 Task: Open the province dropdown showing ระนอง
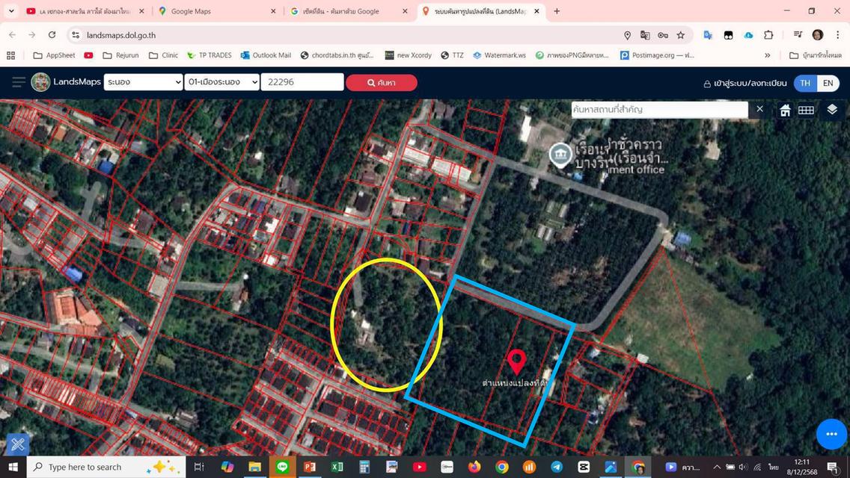143,82
